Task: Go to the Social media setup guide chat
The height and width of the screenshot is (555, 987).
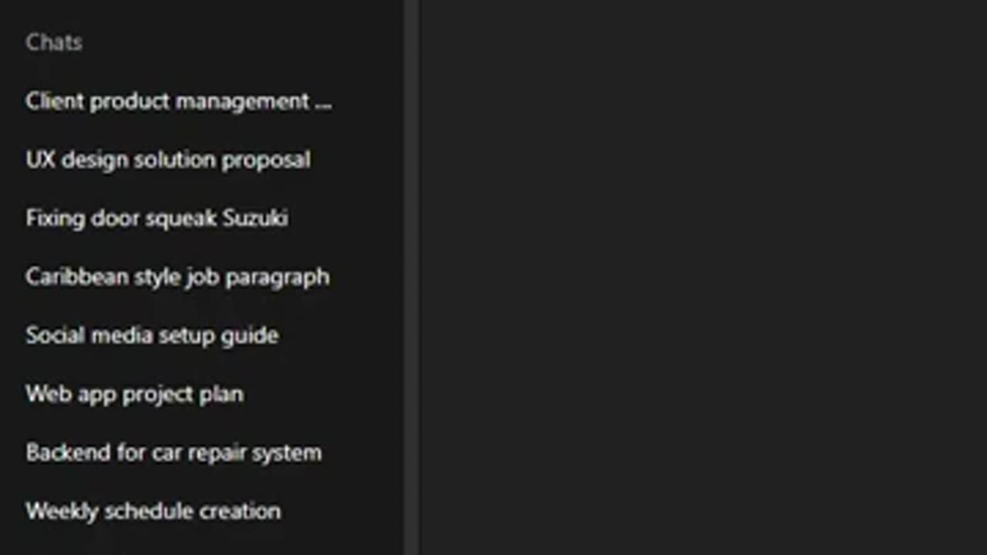Action: tap(152, 336)
